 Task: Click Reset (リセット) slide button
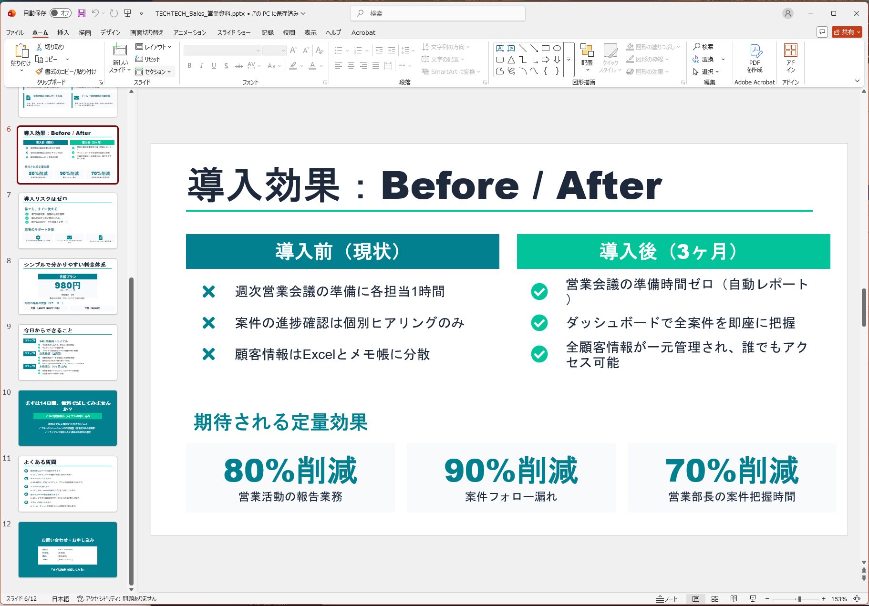coord(148,59)
